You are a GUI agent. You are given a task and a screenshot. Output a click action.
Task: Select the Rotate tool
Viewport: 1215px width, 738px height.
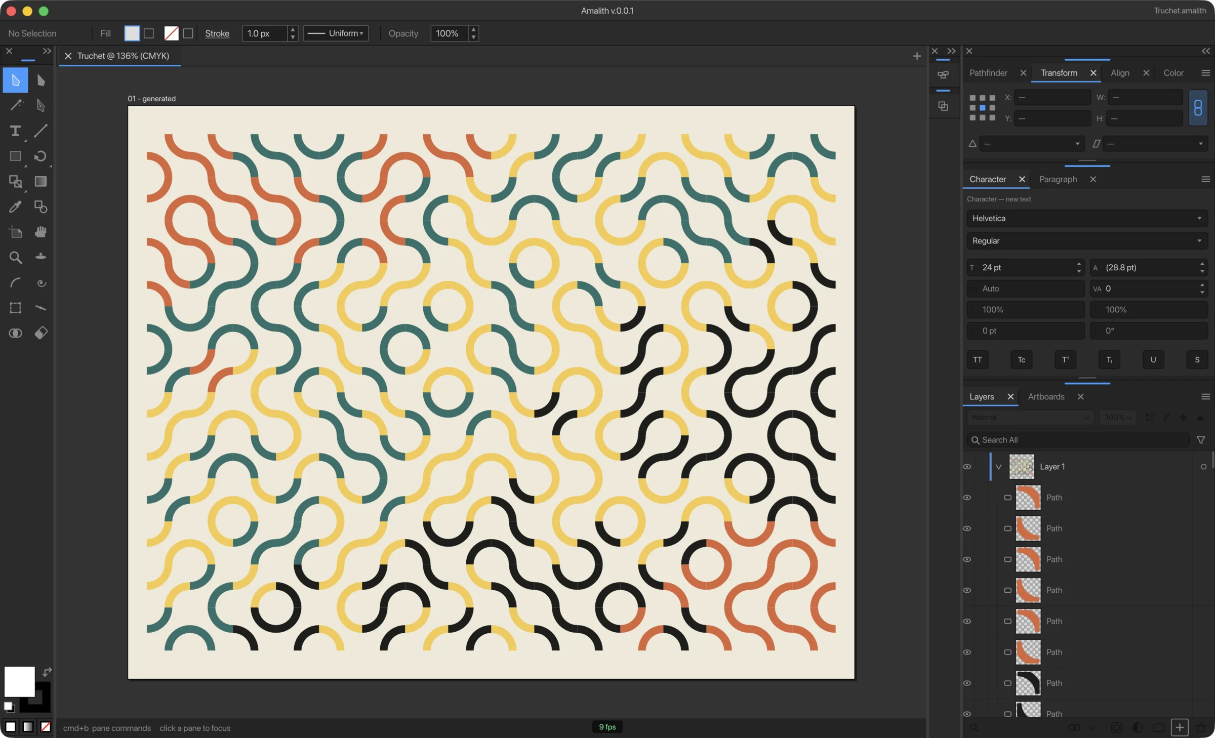41,156
